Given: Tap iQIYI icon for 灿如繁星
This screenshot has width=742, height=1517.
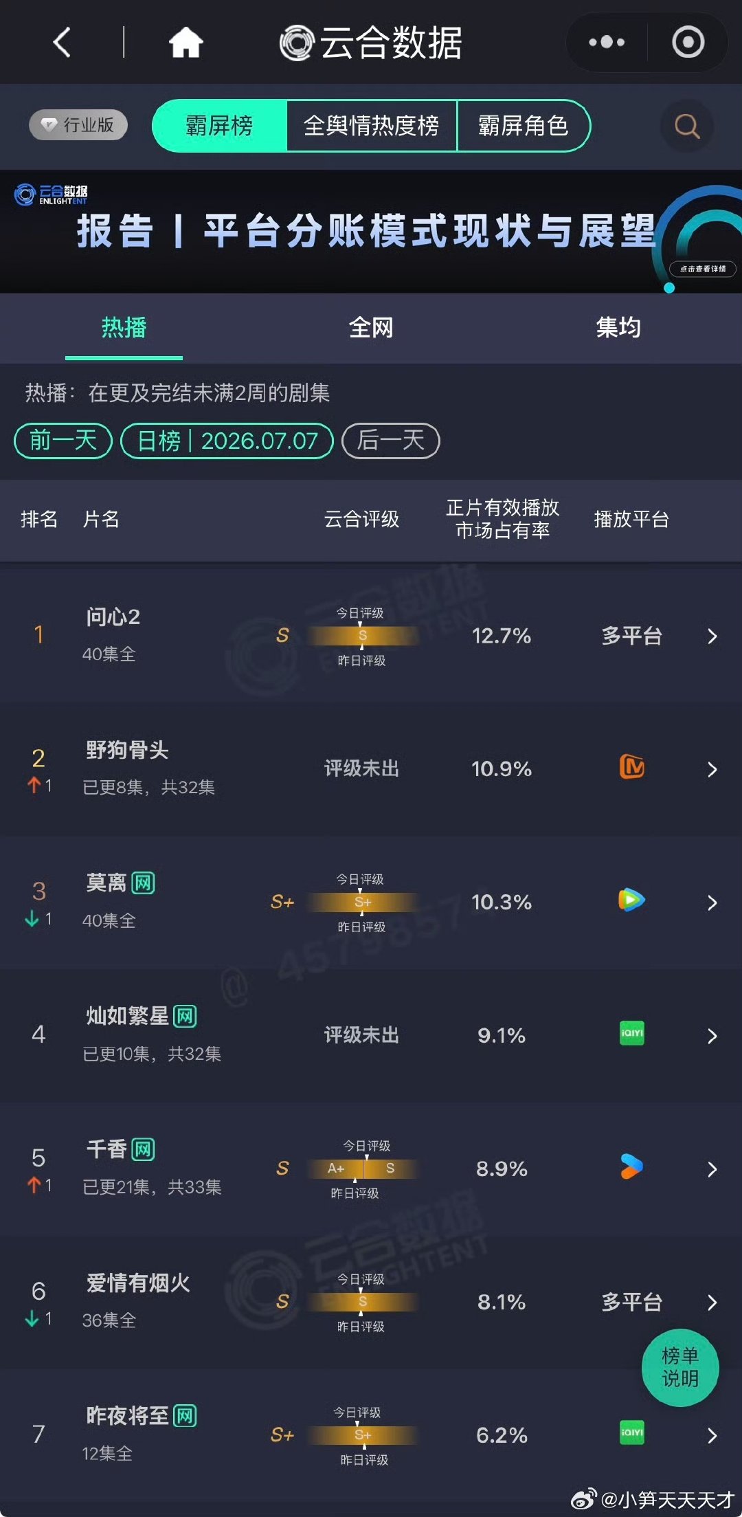Looking at the screenshot, I should (631, 1033).
